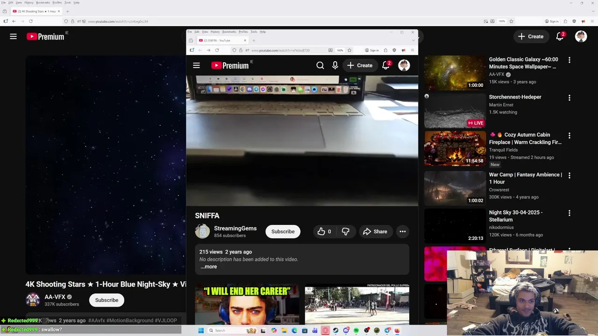Click the search icon in the inner YouTube window
598x336 pixels.
(x=320, y=65)
